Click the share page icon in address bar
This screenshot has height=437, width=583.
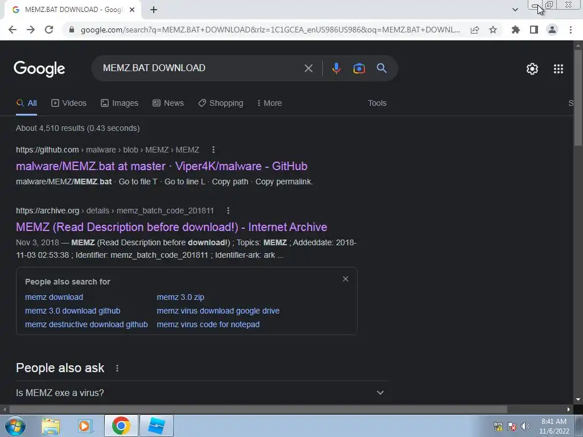(475, 30)
